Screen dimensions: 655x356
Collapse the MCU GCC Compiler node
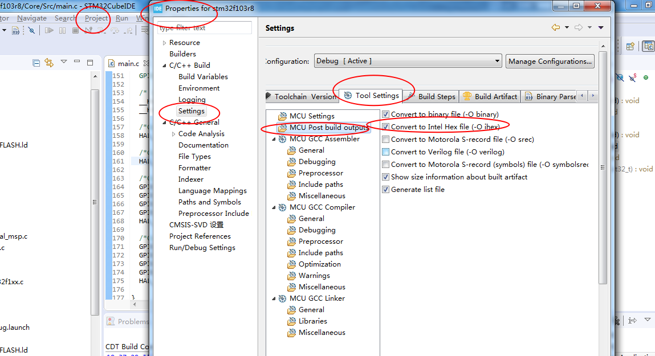click(274, 207)
